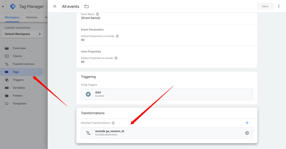
Task: Close the All events tag editor
Action: click(55, 6)
